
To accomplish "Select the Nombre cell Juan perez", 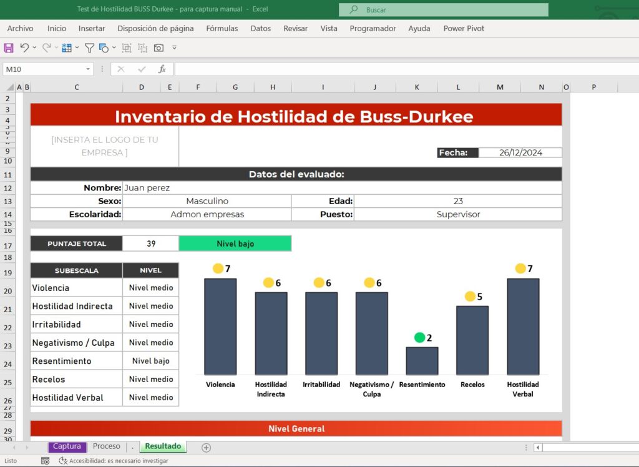I will (x=342, y=188).
